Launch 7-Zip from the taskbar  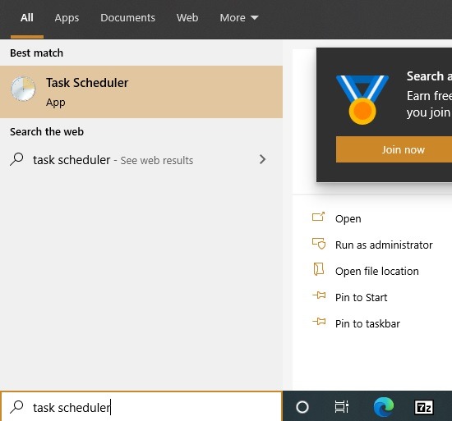point(423,407)
